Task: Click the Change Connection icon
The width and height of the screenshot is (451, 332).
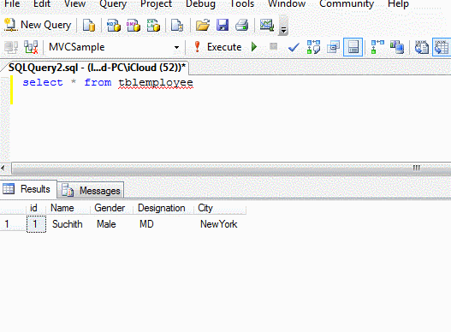Action: [x=31, y=47]
